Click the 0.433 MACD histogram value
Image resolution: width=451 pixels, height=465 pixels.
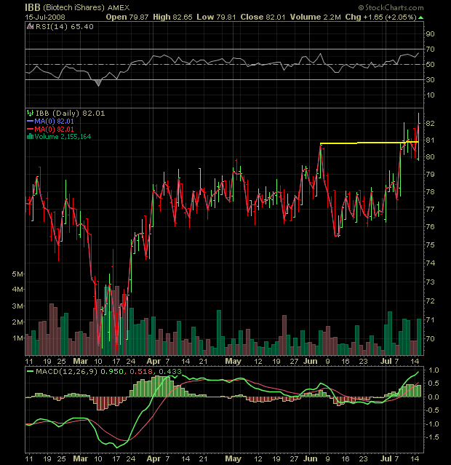170,371
